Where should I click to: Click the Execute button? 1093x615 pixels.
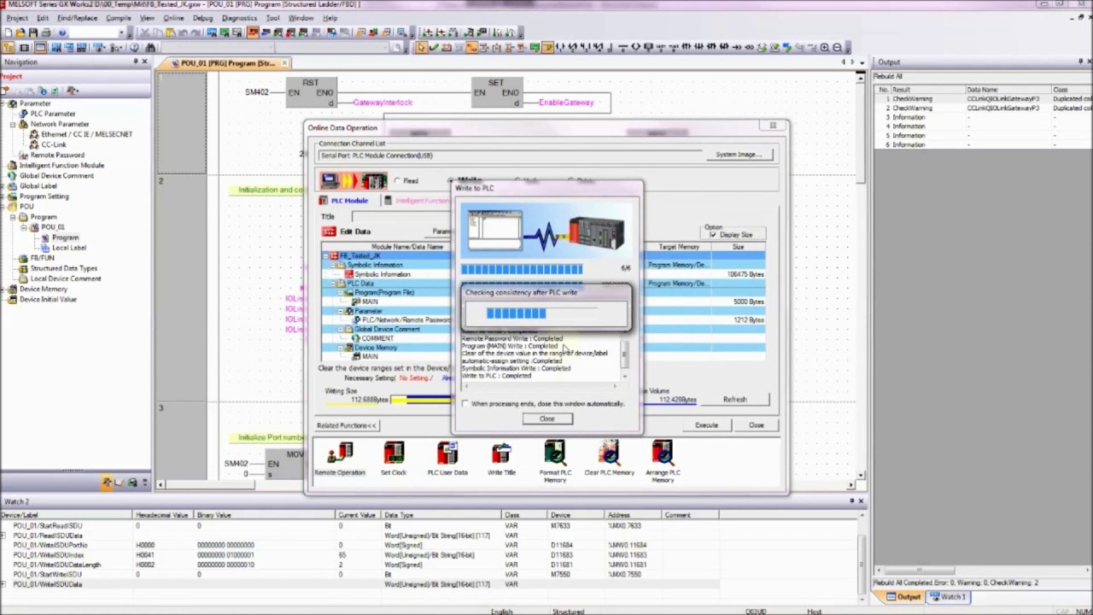point(706,425)
